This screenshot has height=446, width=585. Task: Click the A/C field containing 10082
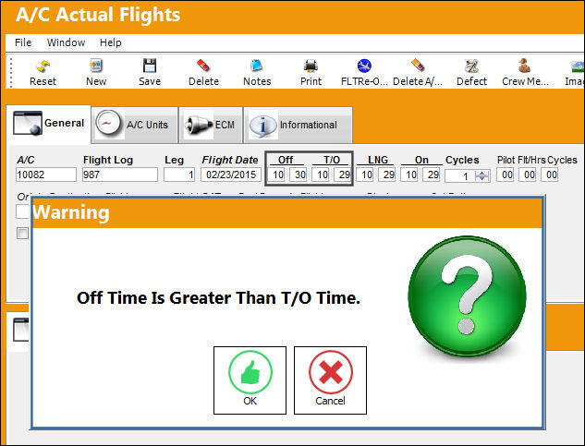(x=46, y=175)
